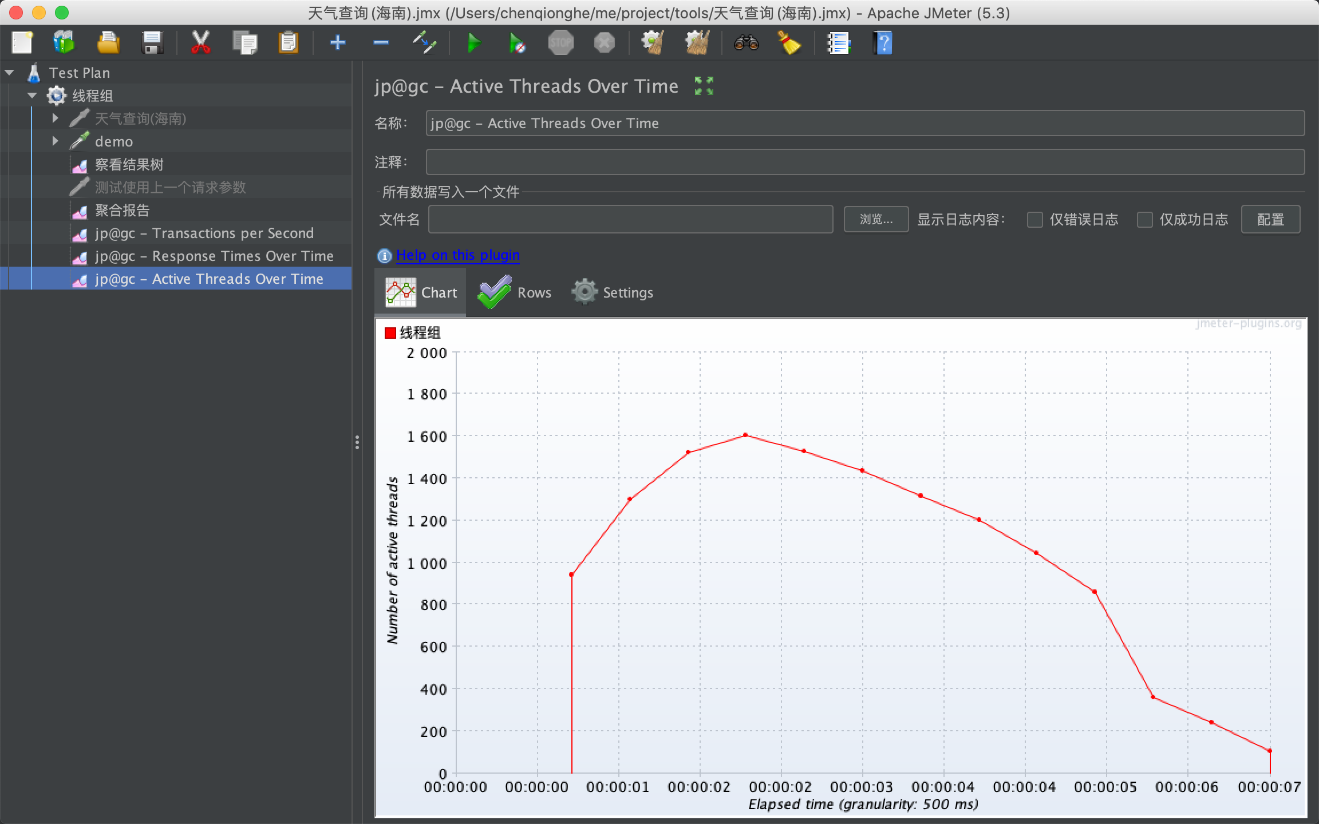This screenshot has height=824, width=1319.
Task: Enable 仅成功日志 checkbox
Action: (x=1144, y=220)
